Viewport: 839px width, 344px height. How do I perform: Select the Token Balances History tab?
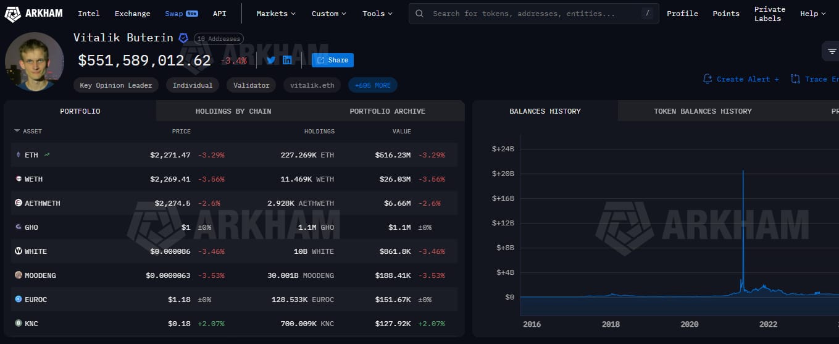point(703,111)
